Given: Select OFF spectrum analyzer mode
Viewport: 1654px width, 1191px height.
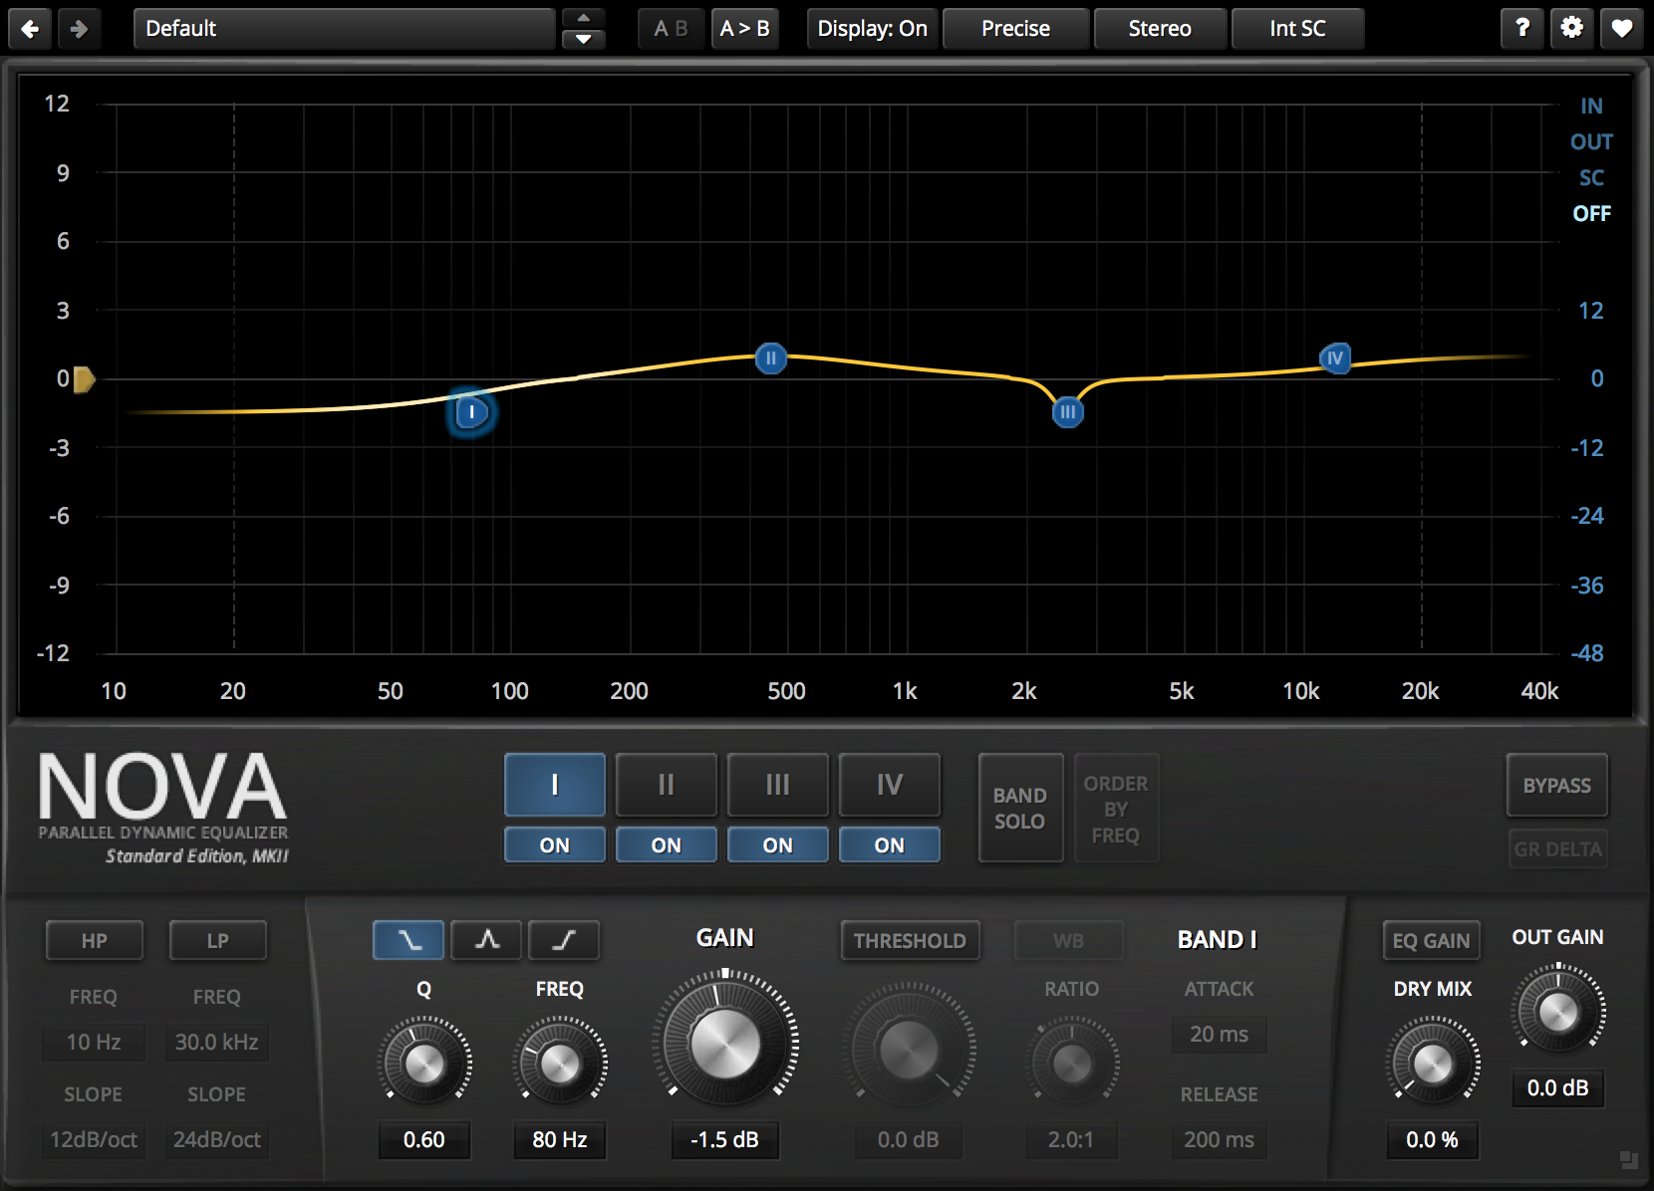Looking at the screenshot, I should coord(1591,213).
